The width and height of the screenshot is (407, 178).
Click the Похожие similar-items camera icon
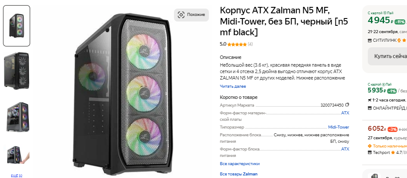(181, 15)
